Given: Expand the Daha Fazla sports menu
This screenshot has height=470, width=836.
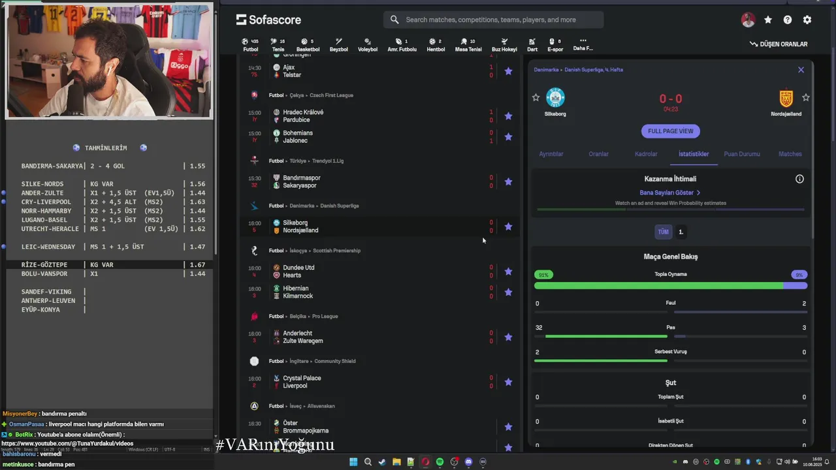Looking at the screenshot, I should click(x=583, y=44).
